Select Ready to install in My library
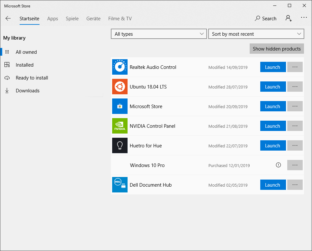 point(32,78)
